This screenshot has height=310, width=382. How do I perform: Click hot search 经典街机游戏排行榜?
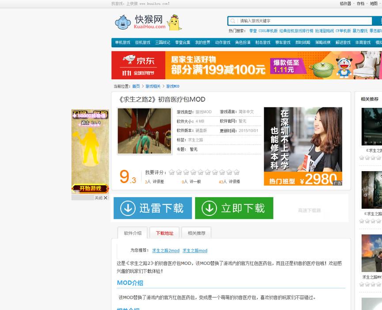[x=296, y=31]
